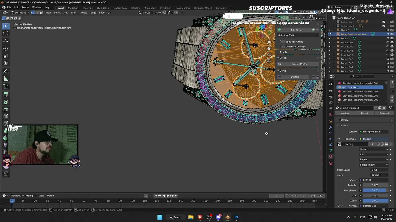
Task: Pick the Shear tool in toolbar
Action: coord(6,167)
